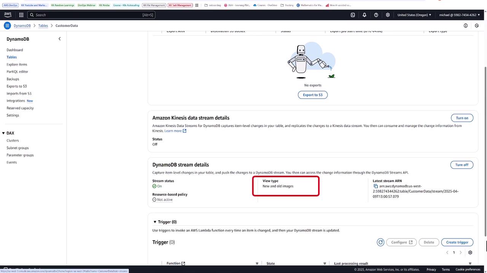Click the Configure trigger button
The width and height of the screenshot is (487, 273).
coord(401,242)
